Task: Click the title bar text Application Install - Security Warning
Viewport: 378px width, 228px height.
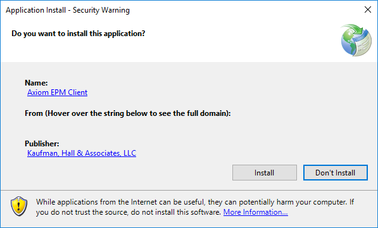Action: [x=68, y=10]
